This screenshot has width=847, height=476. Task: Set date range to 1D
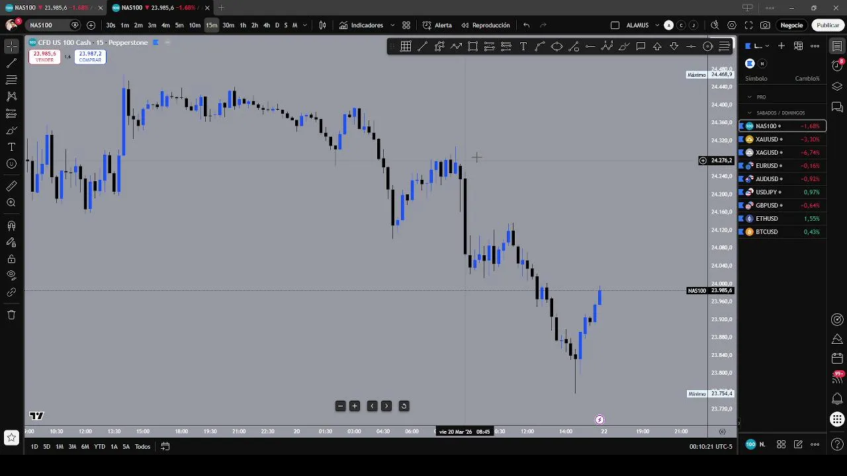[34, 447]
